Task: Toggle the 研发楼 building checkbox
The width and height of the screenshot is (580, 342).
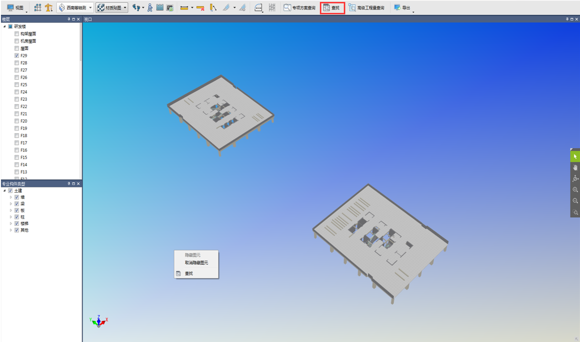Action: pyautogui.click(x=11, y=27)
